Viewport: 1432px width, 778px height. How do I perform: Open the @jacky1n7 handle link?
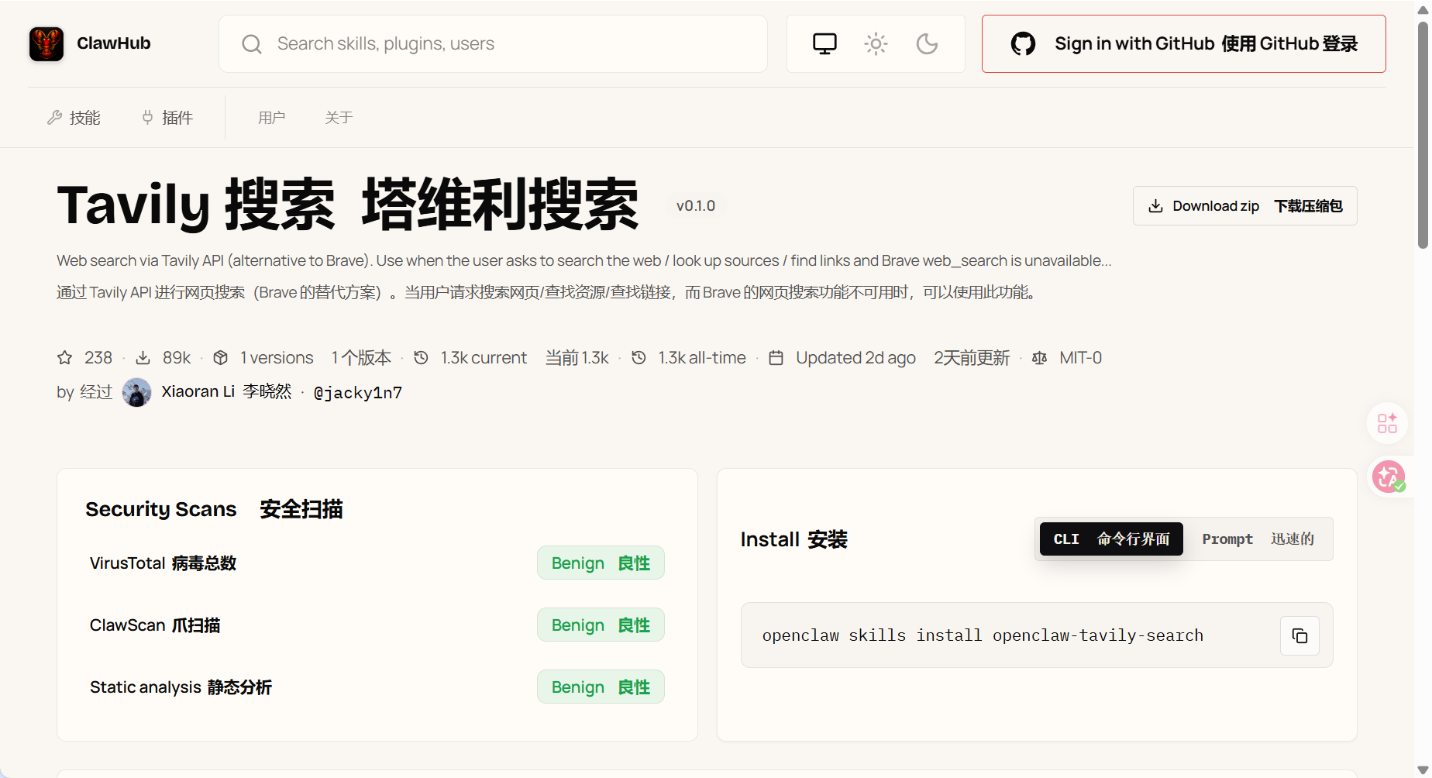[357, 393]
